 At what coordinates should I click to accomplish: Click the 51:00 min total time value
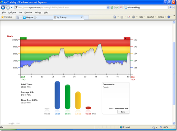coord(25,87)
